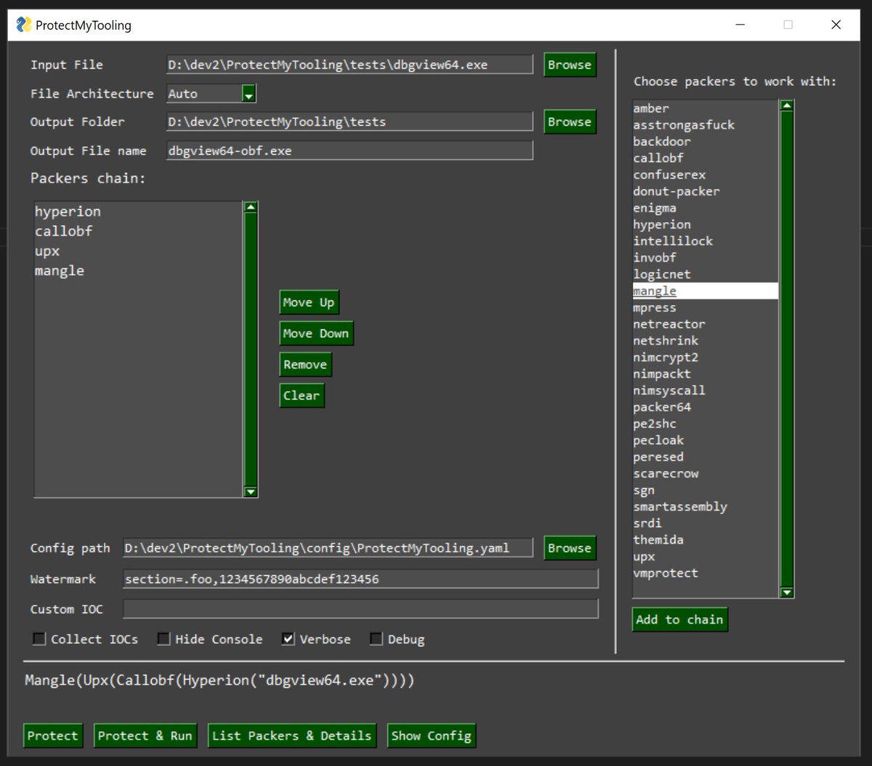Screen dimensions: 872x766
Task: Browse for the Input File
Action: pyautogui.click(x=570, y=65)
